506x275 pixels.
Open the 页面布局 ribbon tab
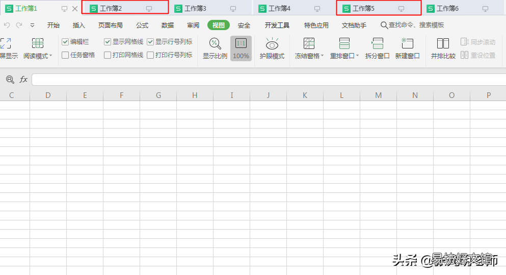click(x=111, y=25)
